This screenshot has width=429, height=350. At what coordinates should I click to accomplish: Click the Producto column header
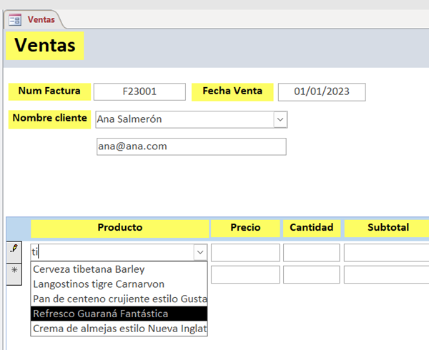(119, 228)
